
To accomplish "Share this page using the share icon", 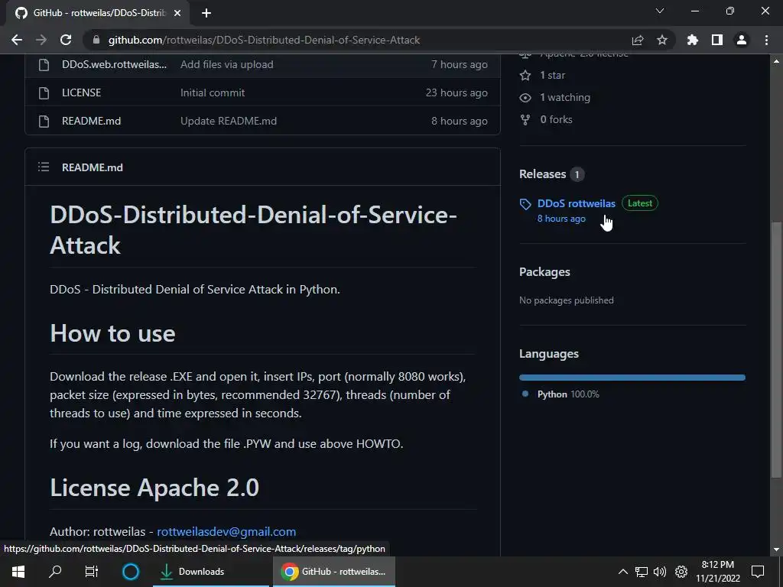I will 637,40.
